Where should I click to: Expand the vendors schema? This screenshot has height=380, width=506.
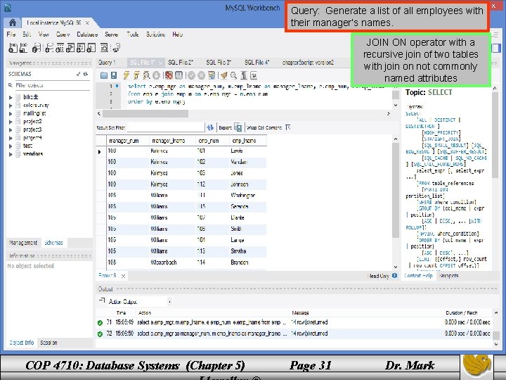[11, 154]
